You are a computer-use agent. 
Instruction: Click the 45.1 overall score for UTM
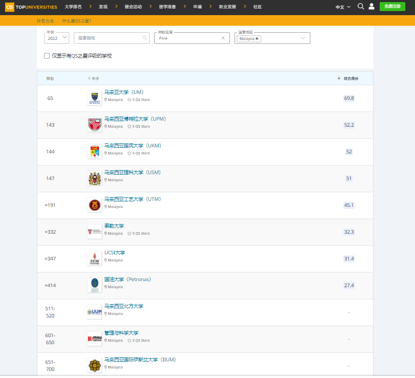pos(349,205)
